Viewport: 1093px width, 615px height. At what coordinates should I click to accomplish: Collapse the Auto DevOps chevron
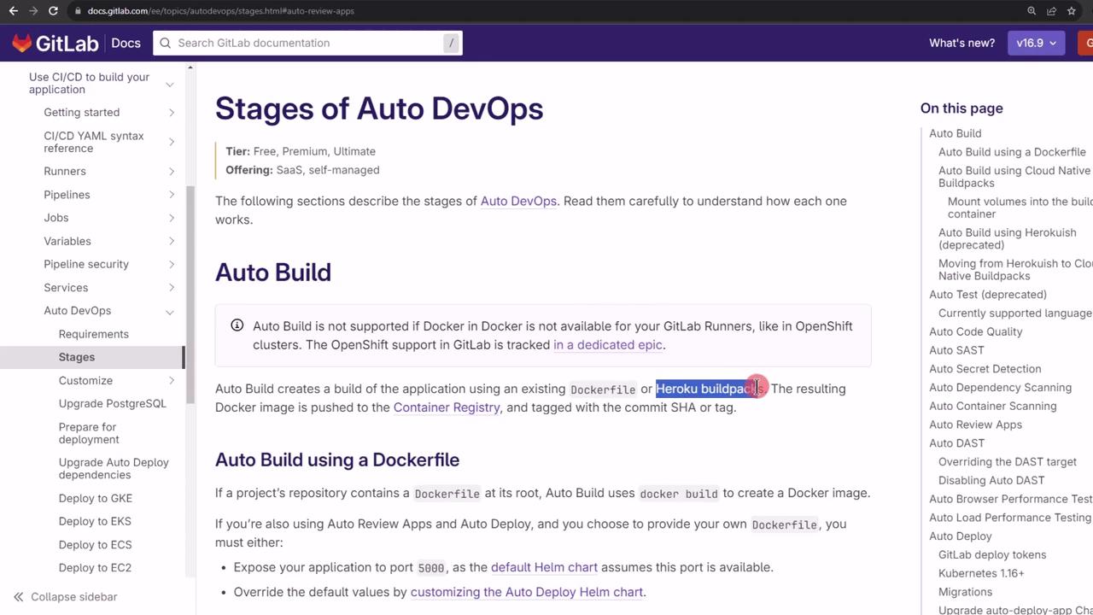tap(170, 312)
